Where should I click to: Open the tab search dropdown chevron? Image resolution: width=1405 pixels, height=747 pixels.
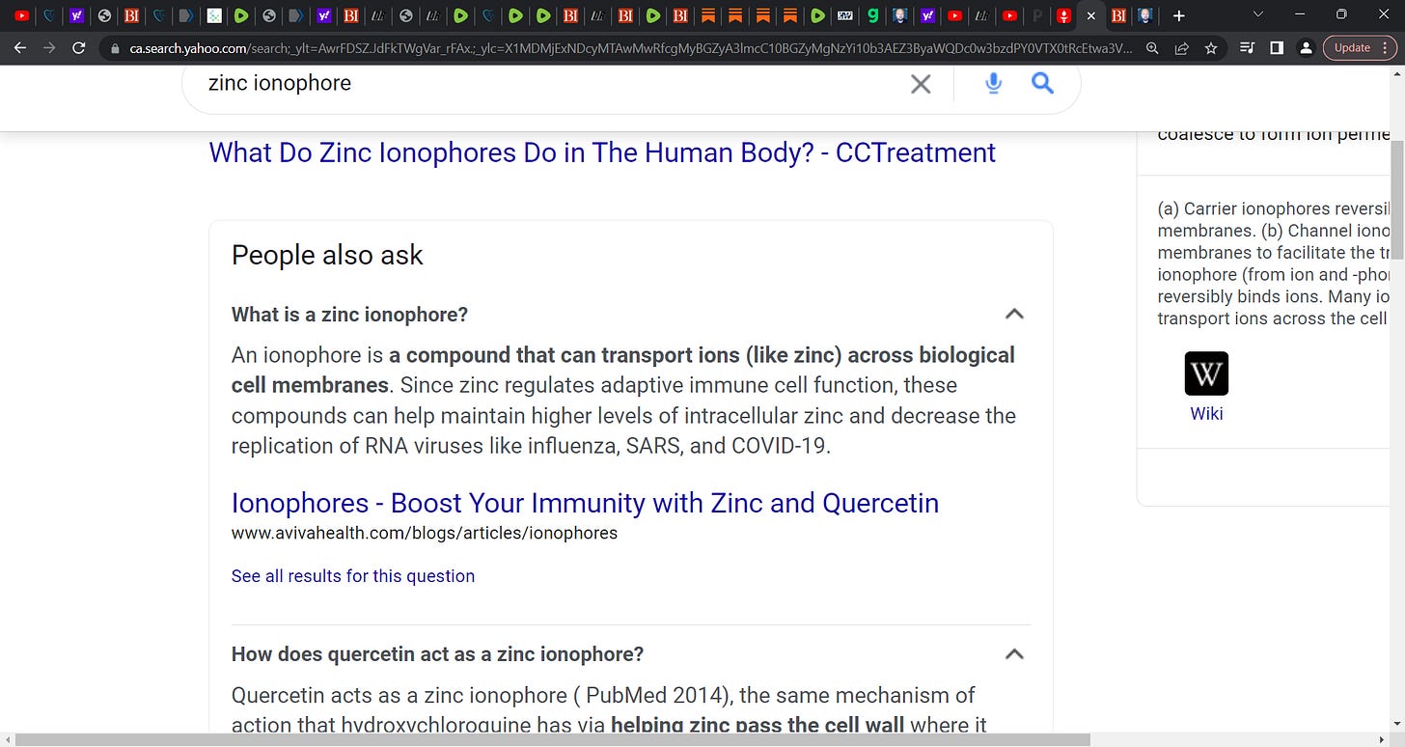point(1257,15)
